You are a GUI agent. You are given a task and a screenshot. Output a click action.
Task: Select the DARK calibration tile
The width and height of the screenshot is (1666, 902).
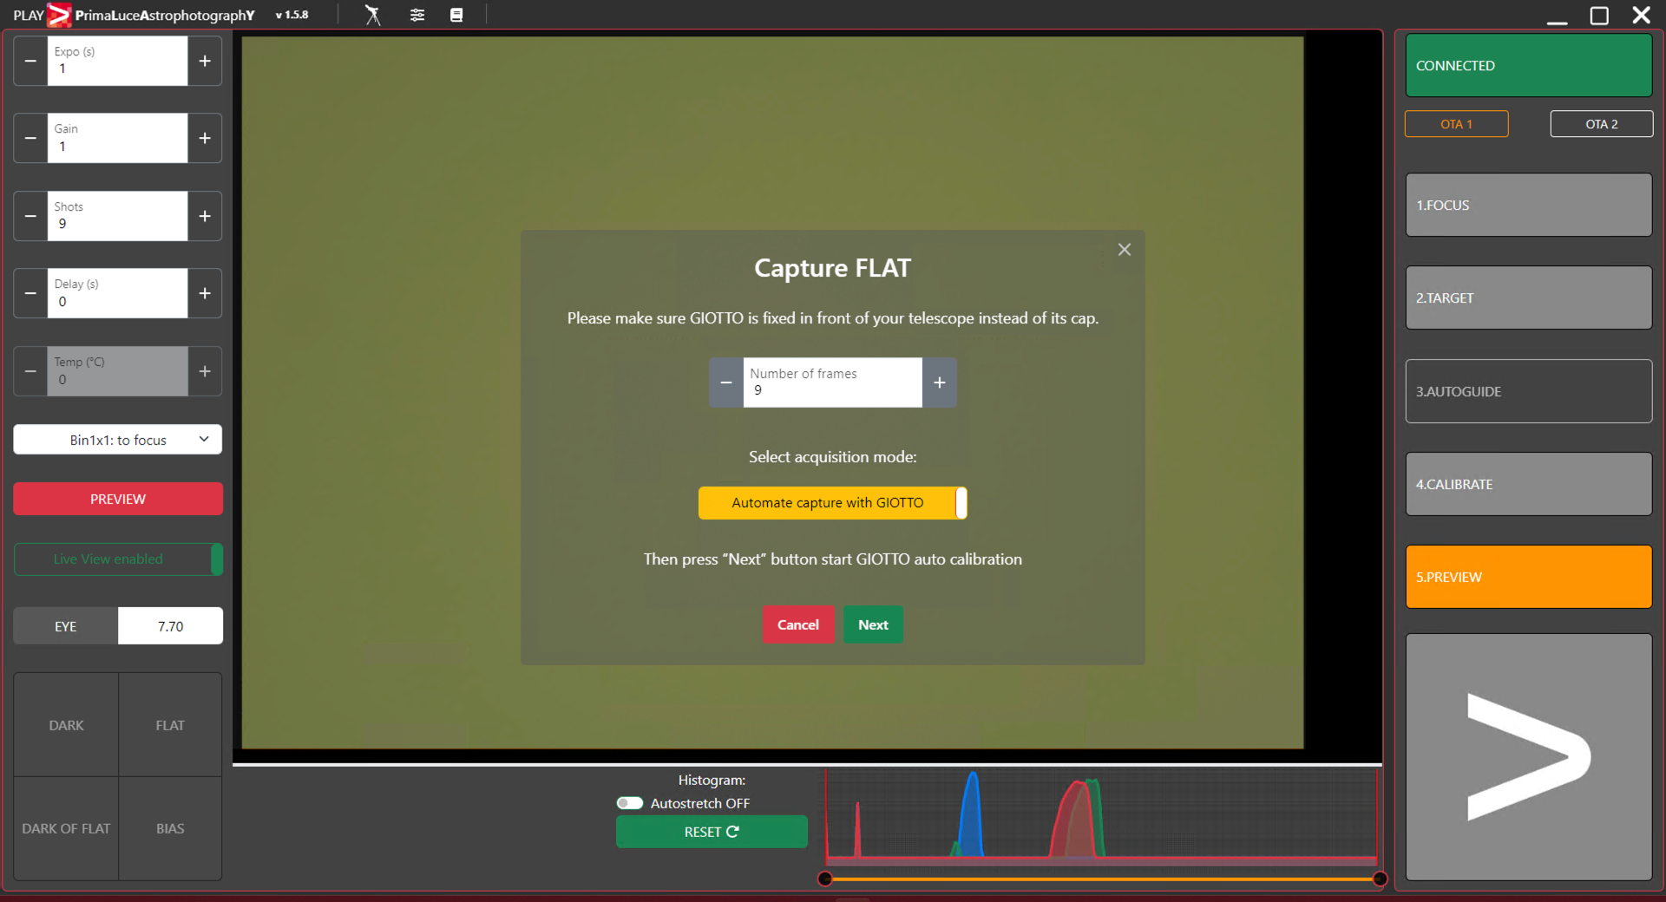66,725
